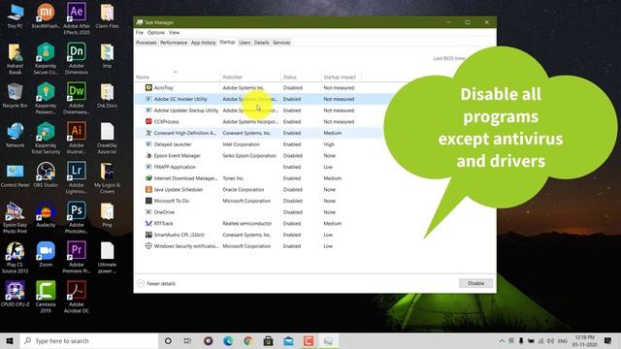Select the XiaoMiFlash desktop shortcut
Image resolution: width=621 pixels, height=349 pixels.
(46, 16)
